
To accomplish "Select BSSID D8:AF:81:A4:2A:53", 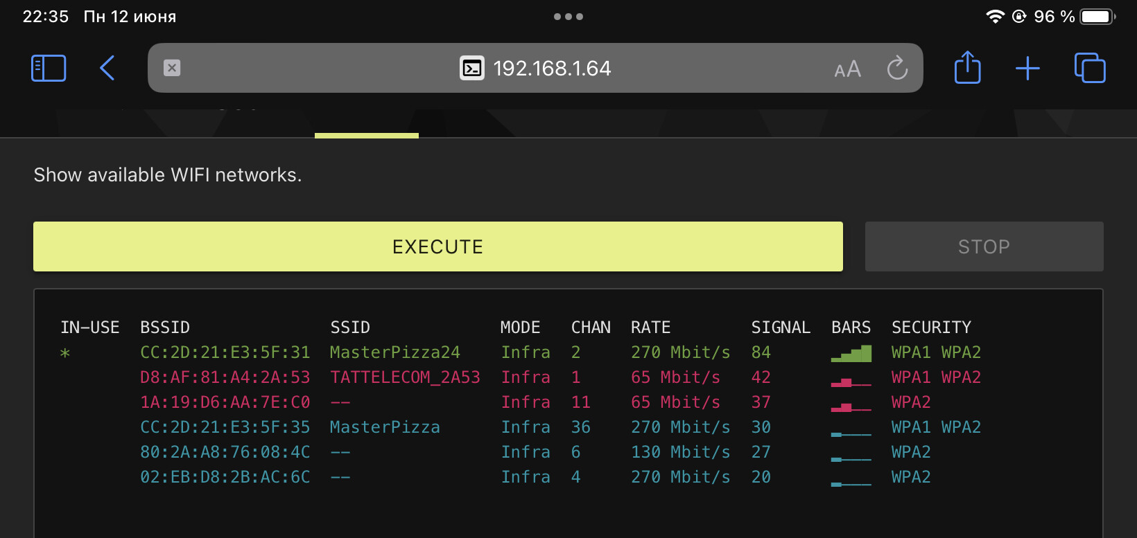I will tap(225, 377).
